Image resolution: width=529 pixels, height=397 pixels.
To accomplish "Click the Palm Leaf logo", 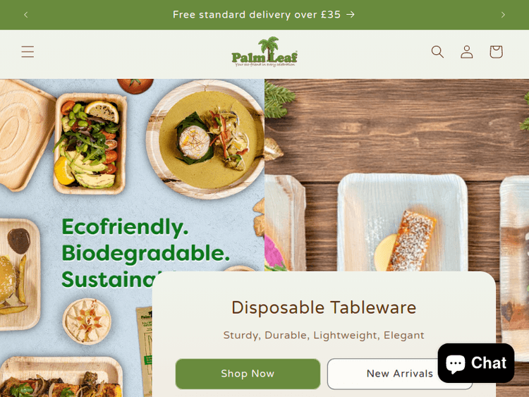I will (264, 51).
